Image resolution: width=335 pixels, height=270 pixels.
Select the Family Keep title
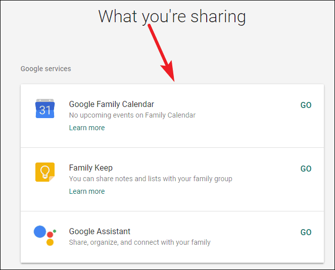pos(90,168)
